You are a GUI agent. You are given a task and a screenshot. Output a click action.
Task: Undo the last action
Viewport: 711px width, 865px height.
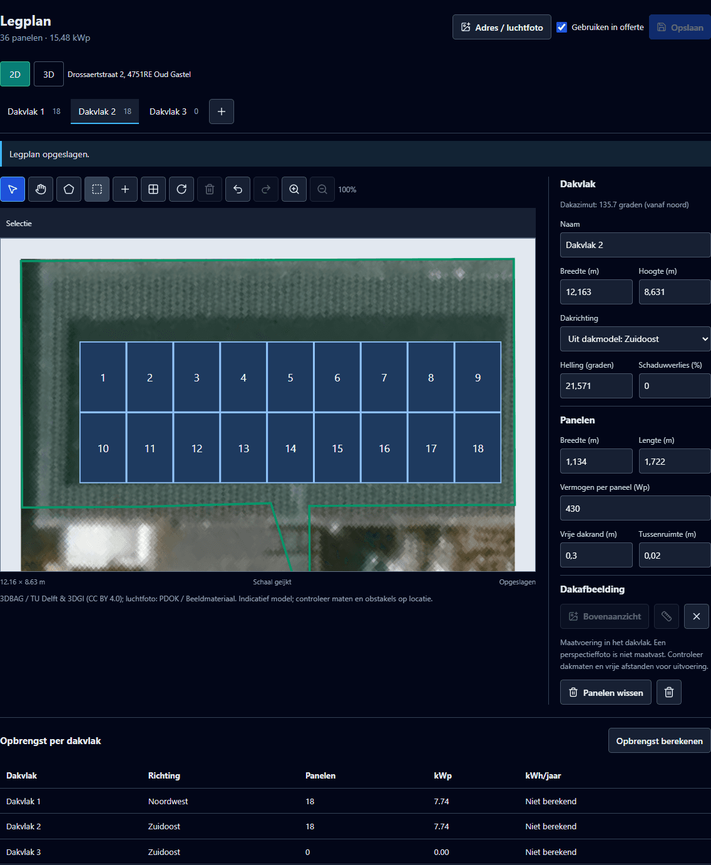[x=238, y=189]
